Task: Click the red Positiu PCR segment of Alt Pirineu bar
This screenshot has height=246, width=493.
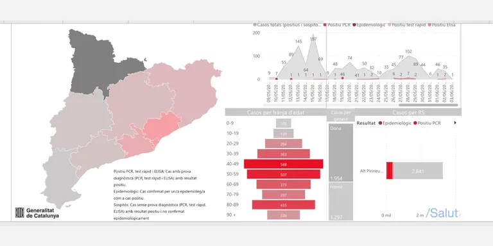Action: click(389, 170)
